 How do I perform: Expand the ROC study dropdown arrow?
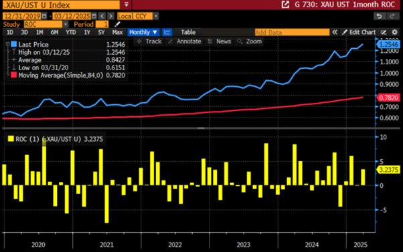[x=66, y=24]
